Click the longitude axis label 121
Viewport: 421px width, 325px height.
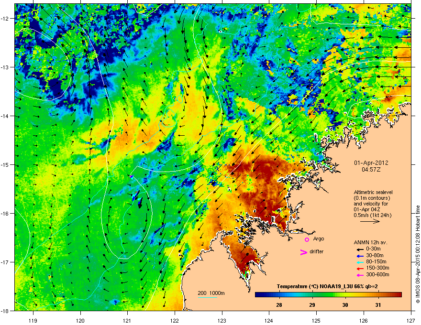point(127,320)
